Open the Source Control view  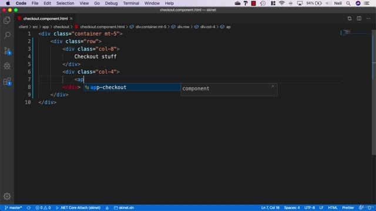(7, 51)
